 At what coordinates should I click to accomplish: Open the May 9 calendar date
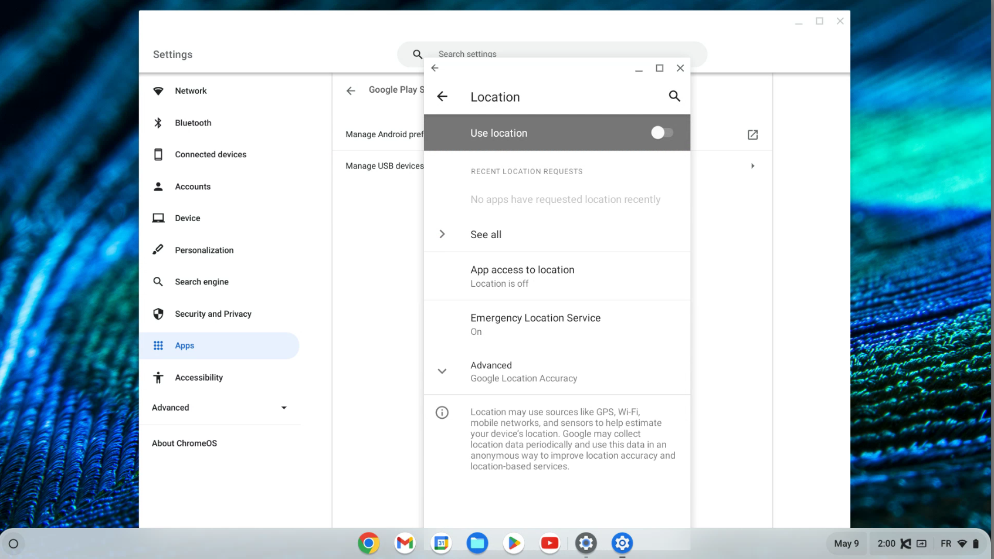click(846, 544)
